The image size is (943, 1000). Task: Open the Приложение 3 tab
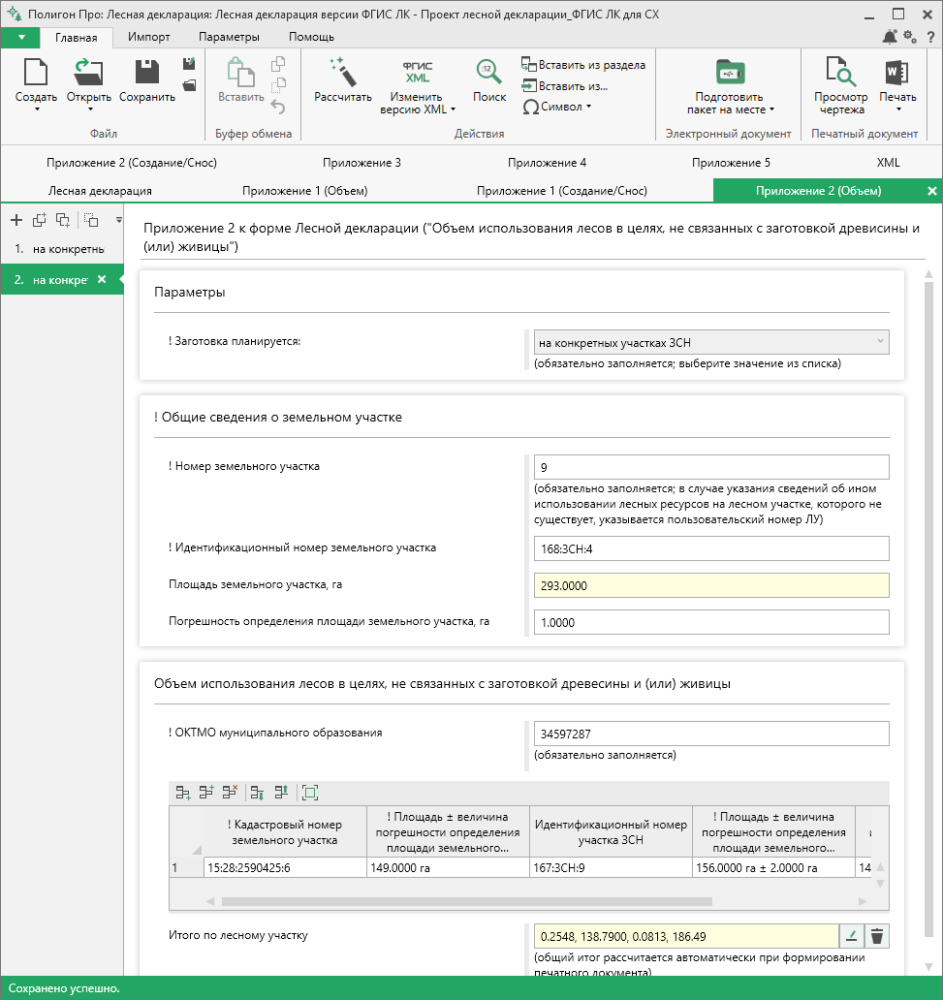tap(361, 163)
